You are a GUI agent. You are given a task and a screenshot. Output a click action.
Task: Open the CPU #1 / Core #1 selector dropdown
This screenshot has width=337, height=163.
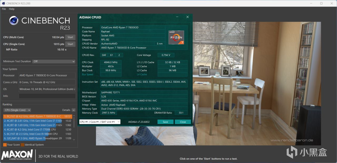pos(100,122)
